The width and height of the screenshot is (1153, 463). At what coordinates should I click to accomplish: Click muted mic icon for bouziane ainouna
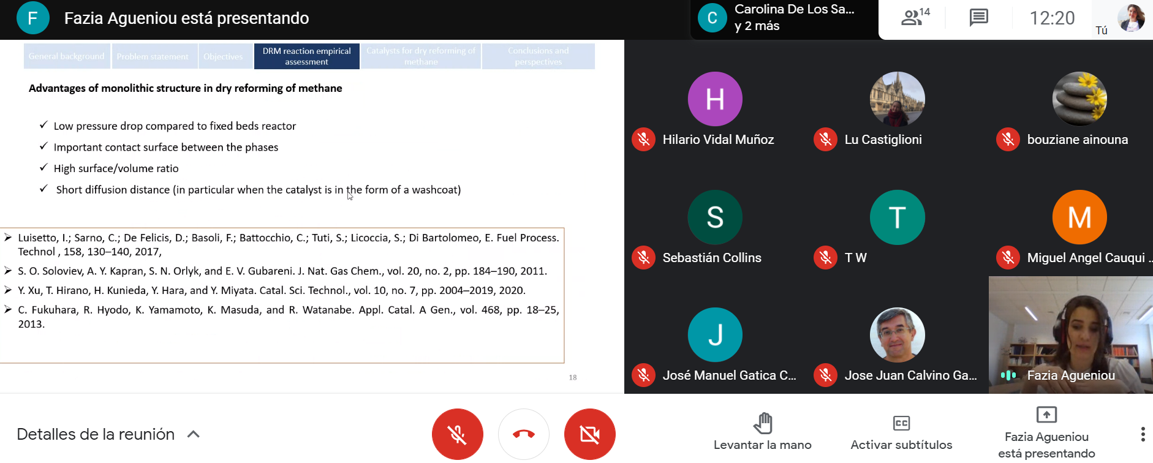click(x=1008, y=140)
